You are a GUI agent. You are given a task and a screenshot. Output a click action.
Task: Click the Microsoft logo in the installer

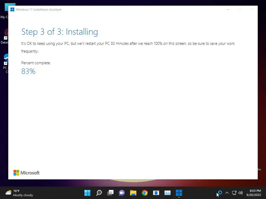tap(26, 173)
